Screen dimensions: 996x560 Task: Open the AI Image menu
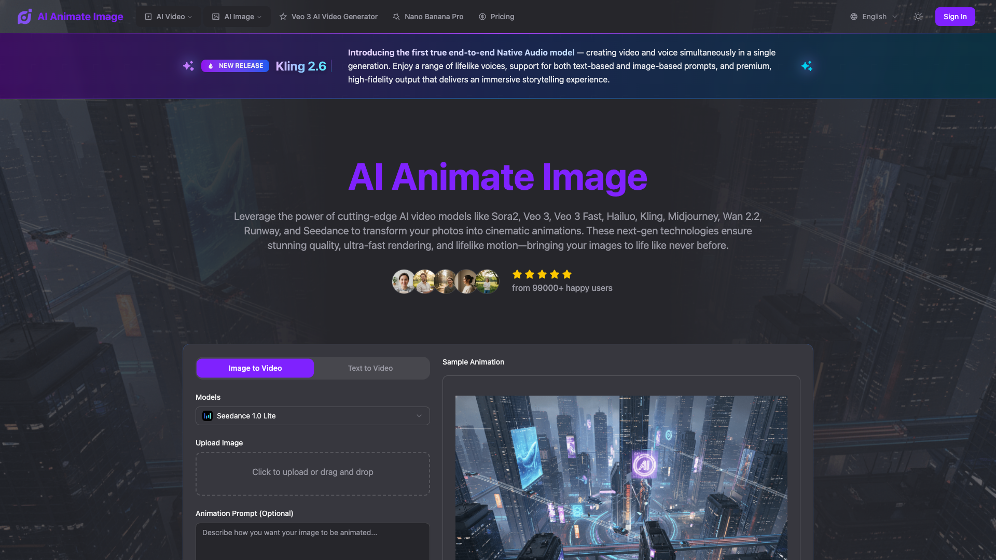[237, 17]
